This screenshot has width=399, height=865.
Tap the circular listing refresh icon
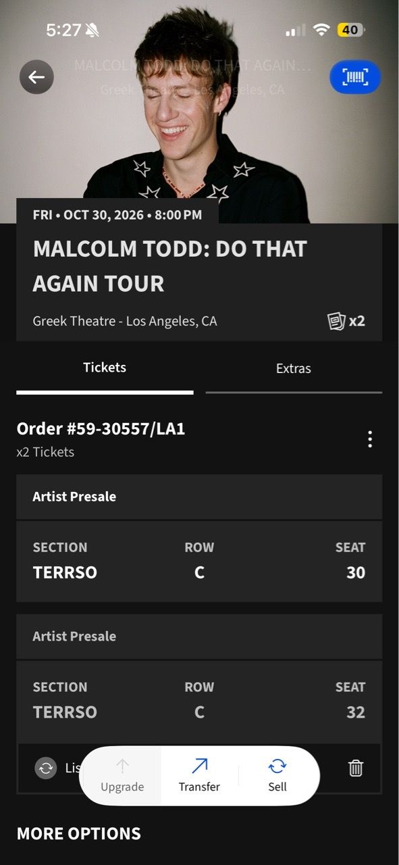click(46, 768)
